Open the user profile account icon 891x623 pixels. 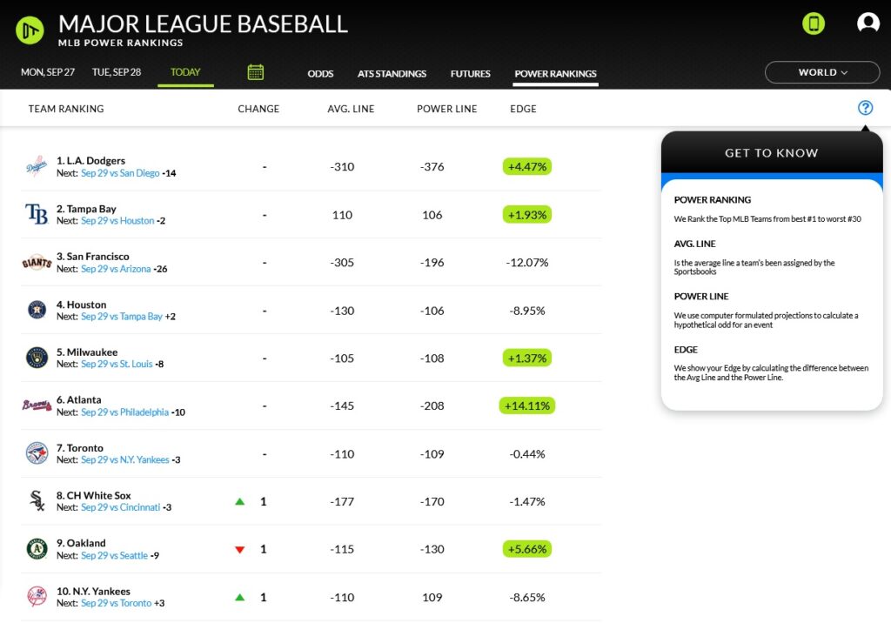(x=868, y=23)
